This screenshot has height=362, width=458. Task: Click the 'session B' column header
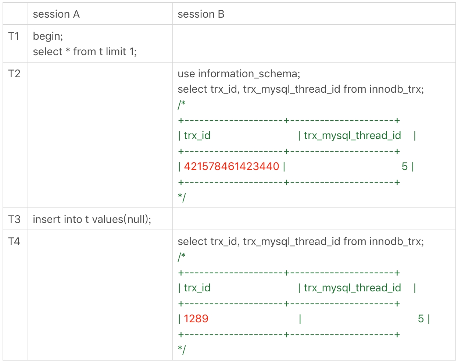(201, 14)
